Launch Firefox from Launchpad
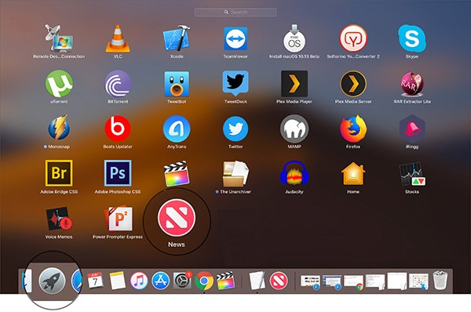This screenshot has height=312, width=471. (x=353, y=129)
